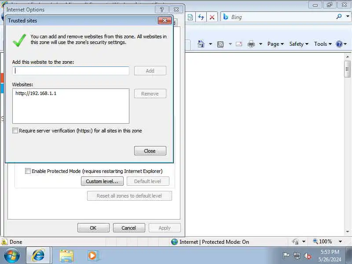Image resolution: width=352 pixels, height=264 pixels.
Task: Click the refresh page icon
Action: pyautogui.click(x=201, y=17)
